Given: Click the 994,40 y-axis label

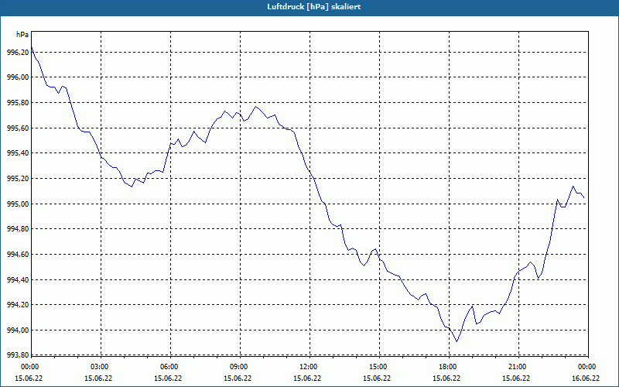Looking at the screenshot, I should [18, 279].
